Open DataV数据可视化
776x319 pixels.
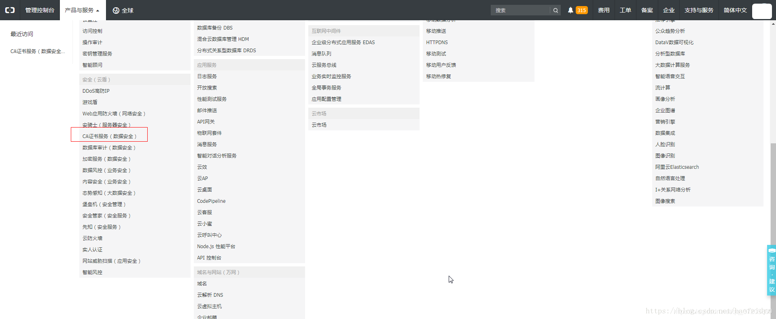674,43
